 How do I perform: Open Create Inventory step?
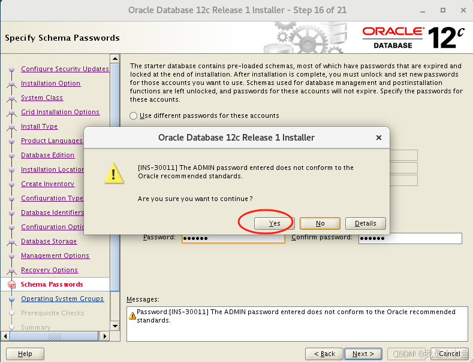click(48, 184)
